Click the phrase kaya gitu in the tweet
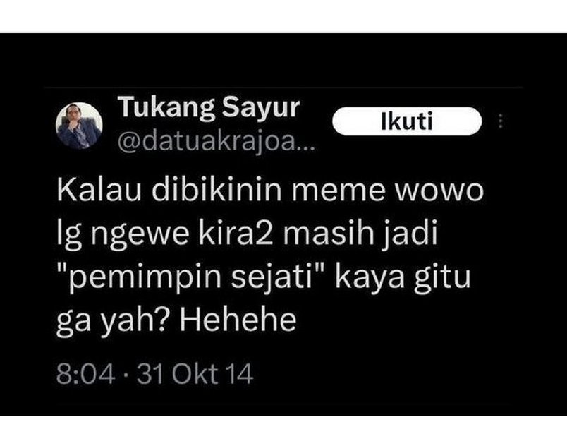 403,279
